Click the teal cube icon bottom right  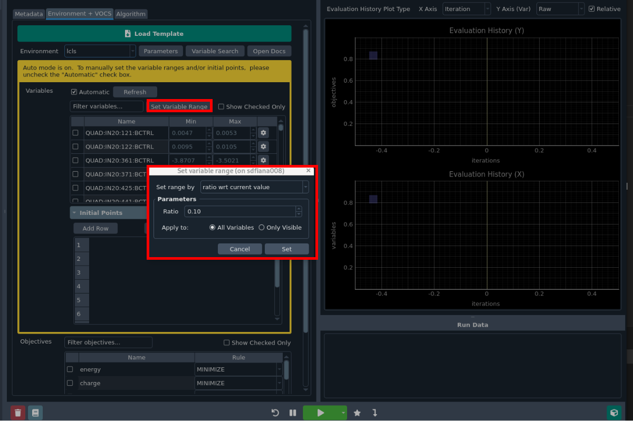click(613, 413)
